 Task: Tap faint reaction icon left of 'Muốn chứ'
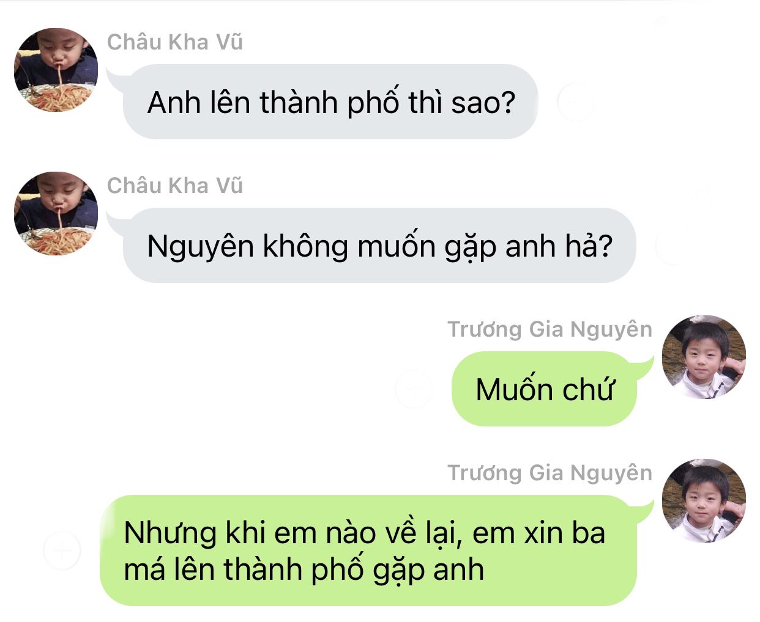(x=414, y=389)
